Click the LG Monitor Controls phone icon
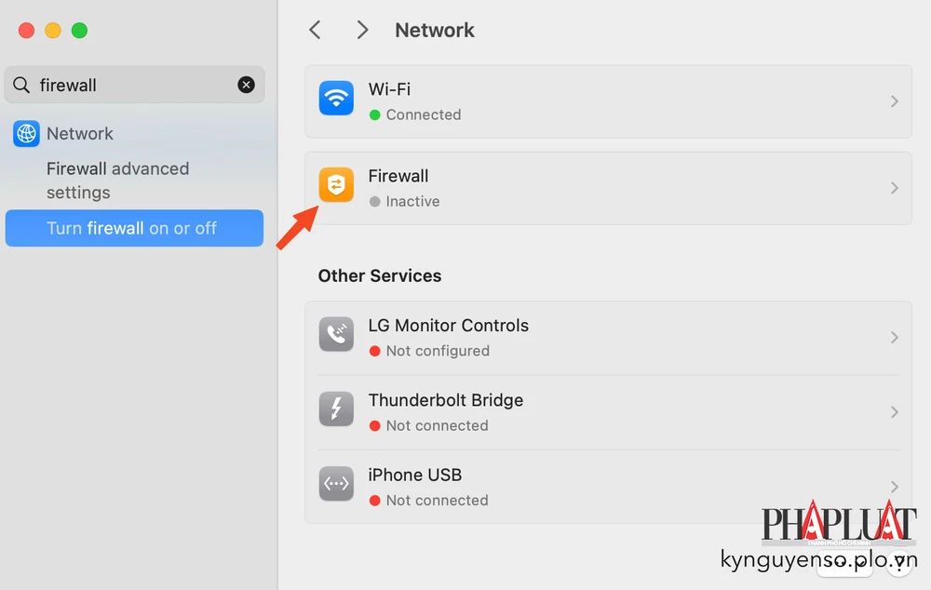This screenshot has width=931, height=590. click(336, 334)
